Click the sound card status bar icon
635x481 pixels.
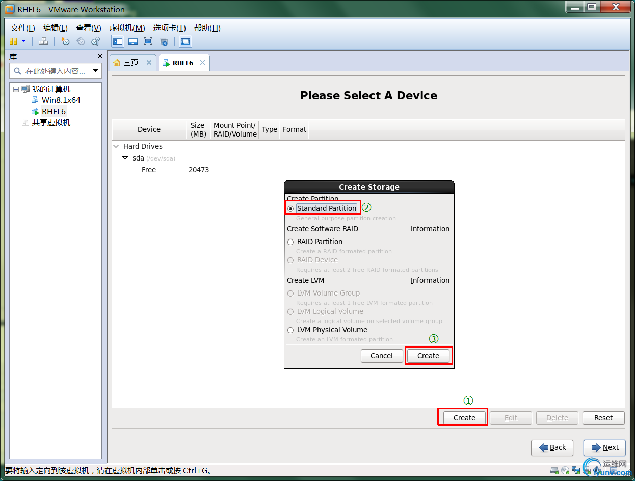point(596,470)
